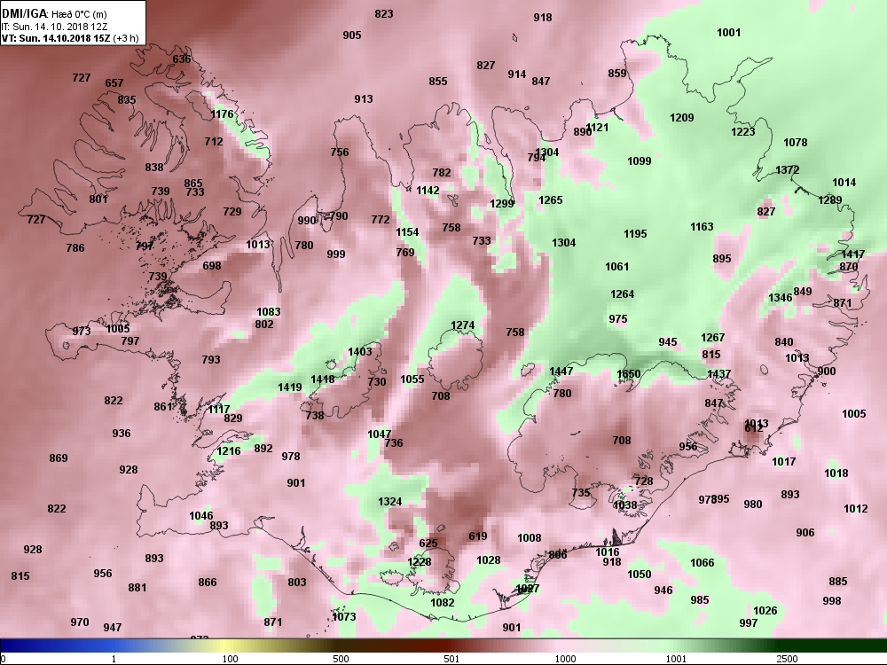Click the map value 1216
Viewport: 887px width, 665px height.
coord(229,451)
